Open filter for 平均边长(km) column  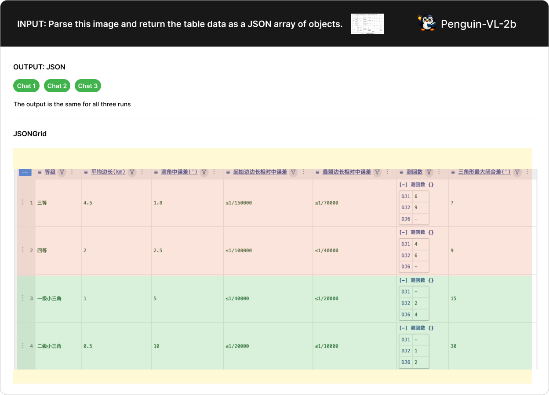click(131, 172)
